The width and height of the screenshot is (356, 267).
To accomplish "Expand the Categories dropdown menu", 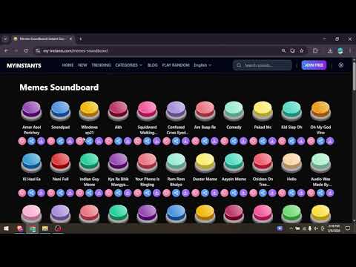I will [x=129, y=65].
